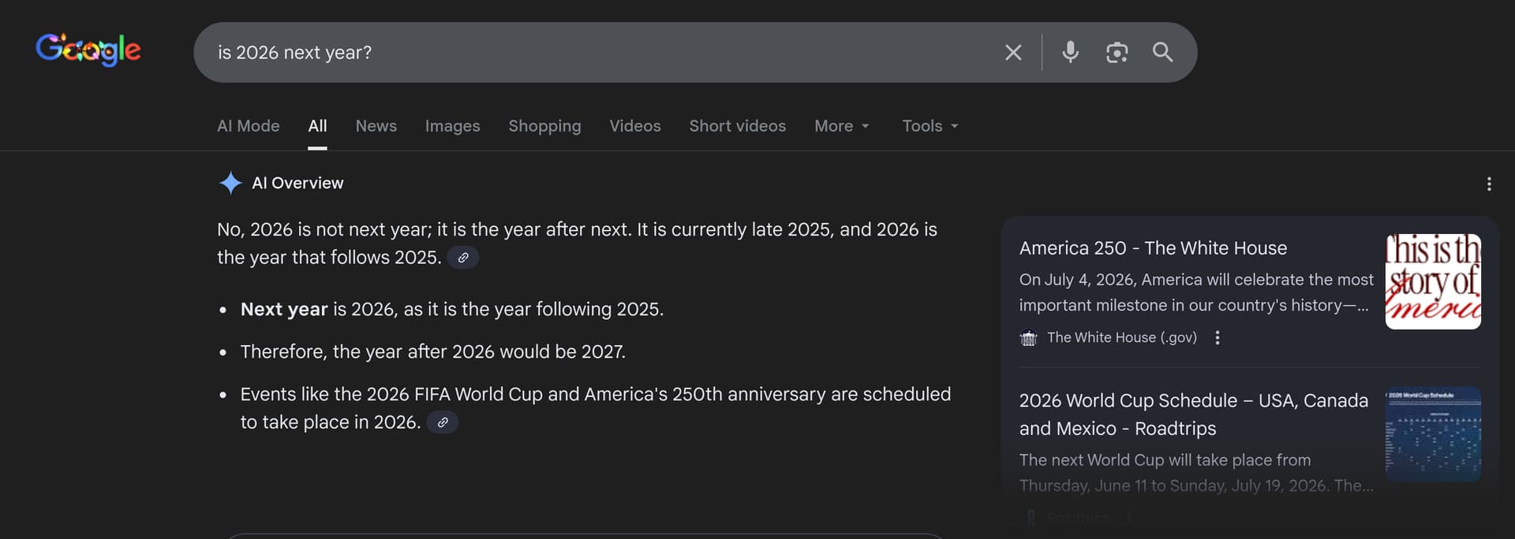
Task: Open Search by image camera
Action: click(x=1117, y=53)
